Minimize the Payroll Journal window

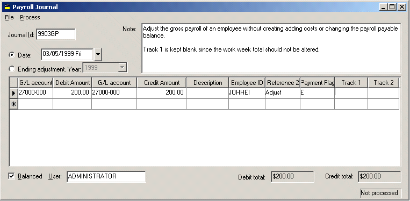384,7
